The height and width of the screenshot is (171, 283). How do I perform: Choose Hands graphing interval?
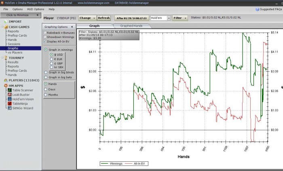(x=46, y=84)
